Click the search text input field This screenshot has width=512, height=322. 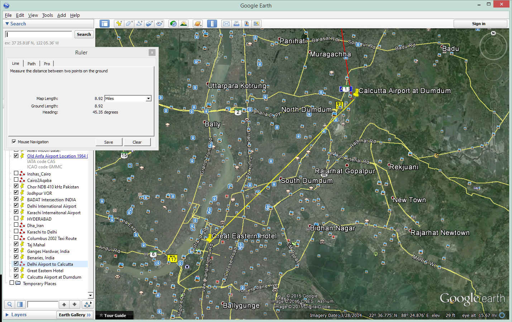[38, 34]
